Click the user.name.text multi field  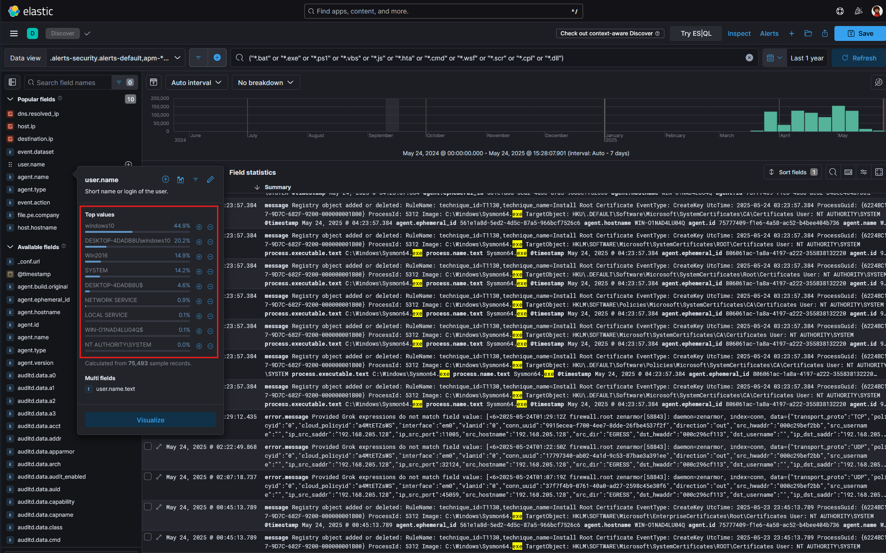point(115,389)
